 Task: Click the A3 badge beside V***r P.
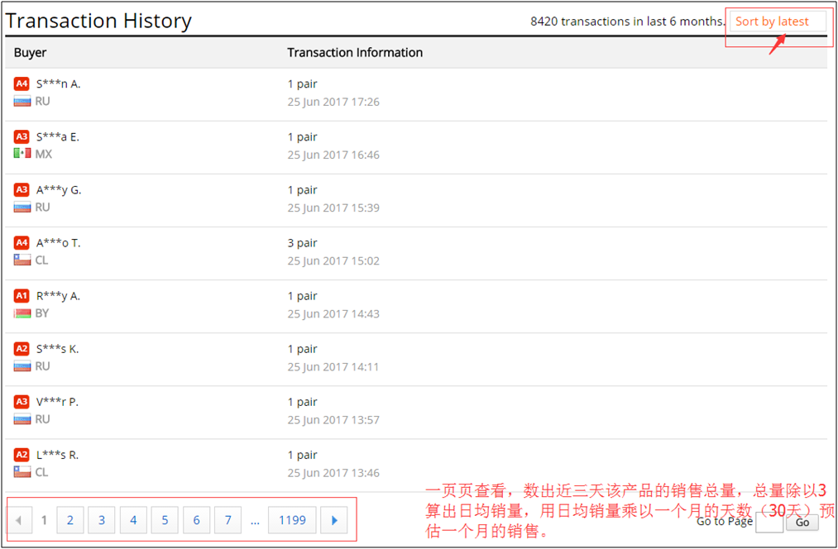tap(22, 401)
